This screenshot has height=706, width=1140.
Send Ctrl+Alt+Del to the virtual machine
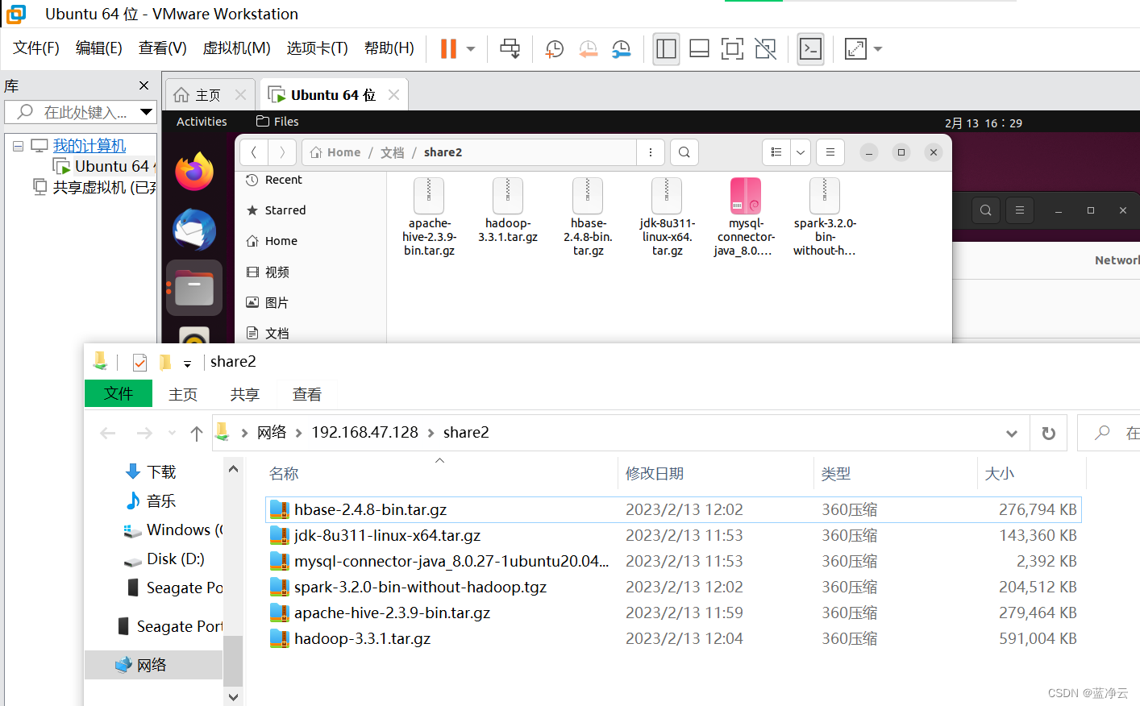[510, 49]
